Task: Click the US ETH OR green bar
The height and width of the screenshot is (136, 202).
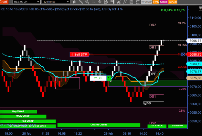Action: click(x=157, y=126)
